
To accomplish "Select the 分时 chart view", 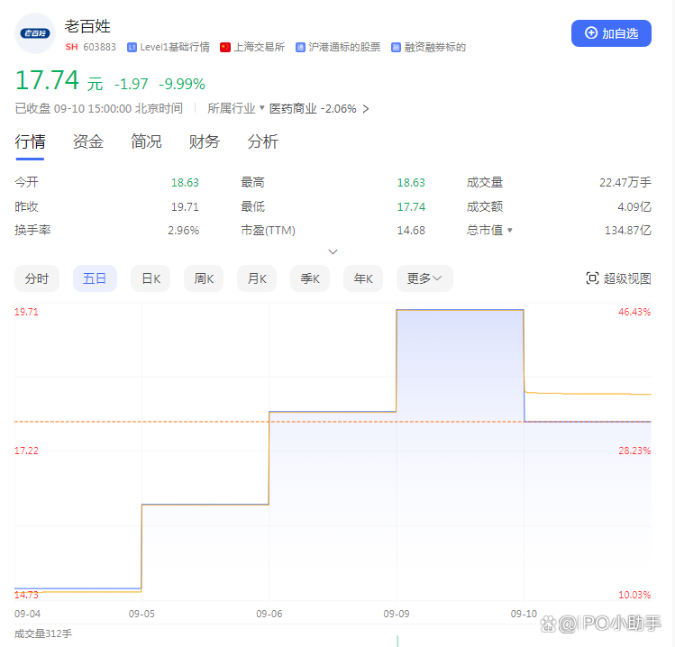I will (37, 278).
